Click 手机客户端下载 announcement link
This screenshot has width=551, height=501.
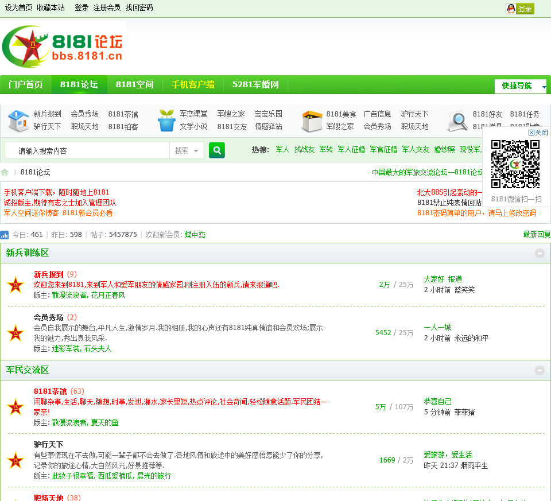click(x=56, y=192)
